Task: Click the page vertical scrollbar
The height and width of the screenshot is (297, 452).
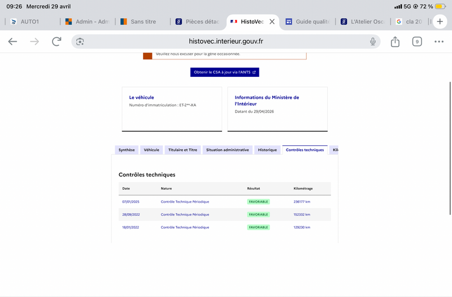Action: tap(450, 148)
